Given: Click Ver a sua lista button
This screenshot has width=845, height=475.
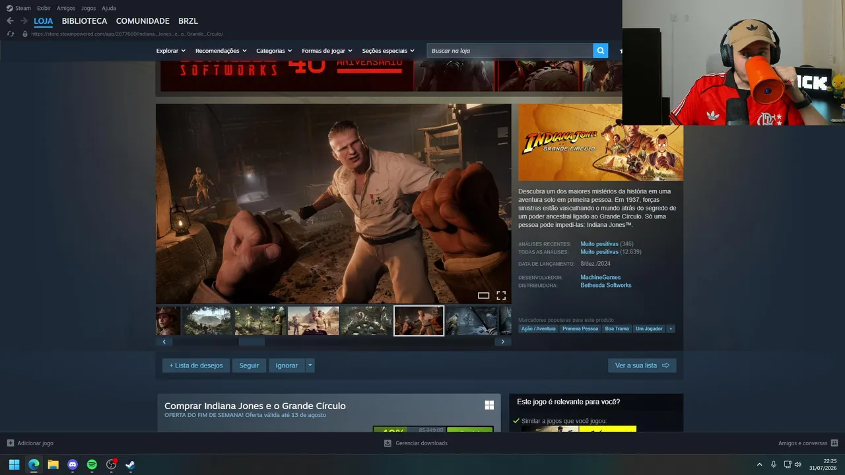Looking at the screenshot, I should [x=642, y=365].
